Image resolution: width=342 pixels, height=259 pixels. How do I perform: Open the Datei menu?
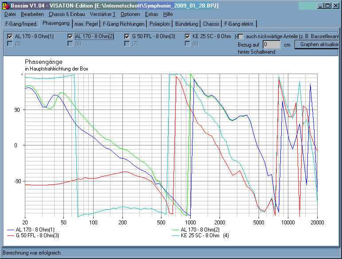(x=10, y=14)
